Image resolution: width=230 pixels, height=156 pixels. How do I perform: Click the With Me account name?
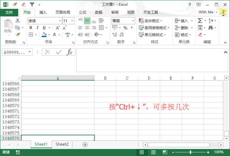[206, 12]
